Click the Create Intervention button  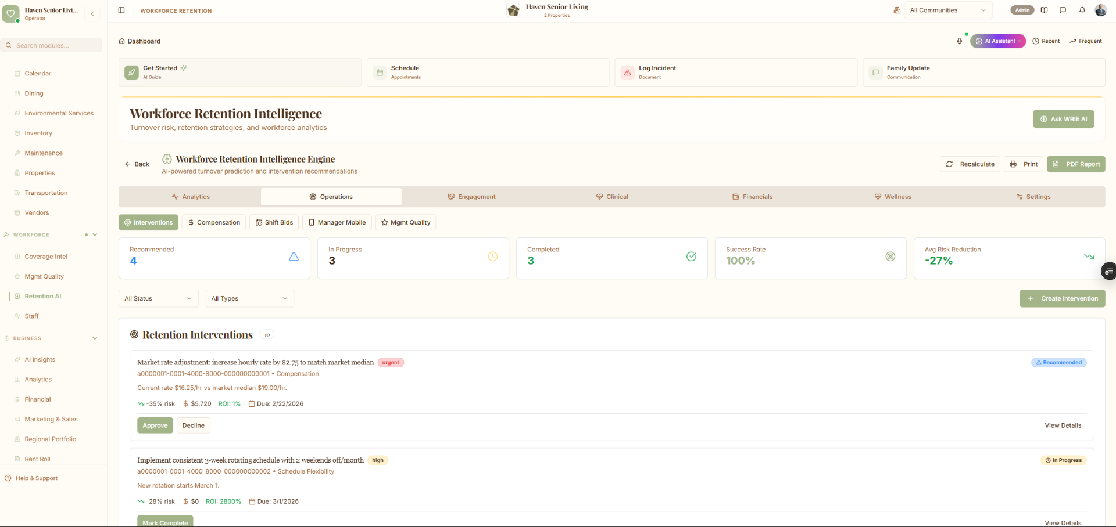click(x=1063, y=298)
